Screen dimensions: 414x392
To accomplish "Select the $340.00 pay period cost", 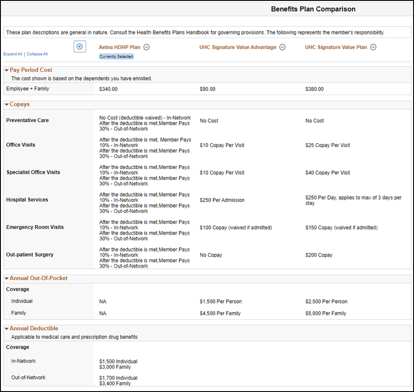I will 108,89.
